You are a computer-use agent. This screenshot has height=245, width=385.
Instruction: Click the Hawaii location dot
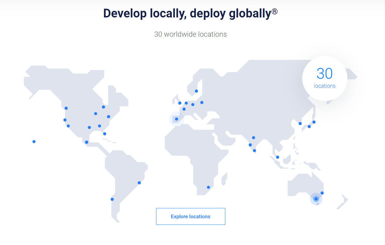point(34,141)
